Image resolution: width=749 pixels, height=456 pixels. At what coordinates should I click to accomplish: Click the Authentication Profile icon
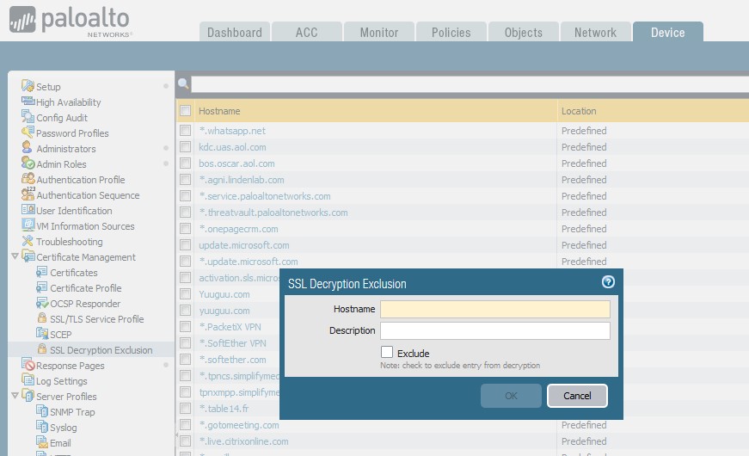(x=28, y=179)
